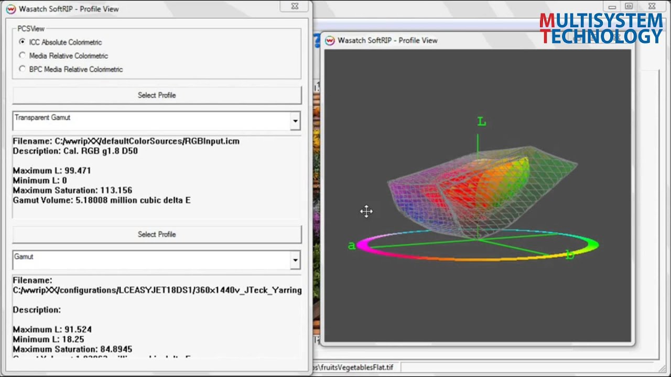Click the L axis label in plot

(x=482, y=122)
